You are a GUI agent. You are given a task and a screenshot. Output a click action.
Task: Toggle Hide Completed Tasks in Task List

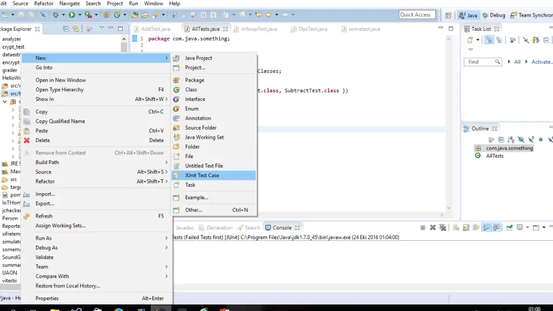pyautogui.click(x=526, y=40)
